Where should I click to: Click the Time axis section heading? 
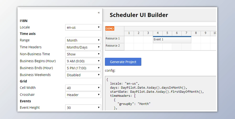coord(28,34)
